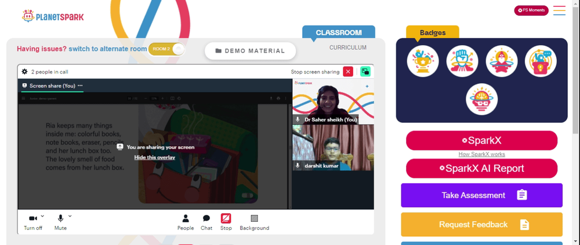Open the Demo Material folder
The image size is (580, 245).
251,51
